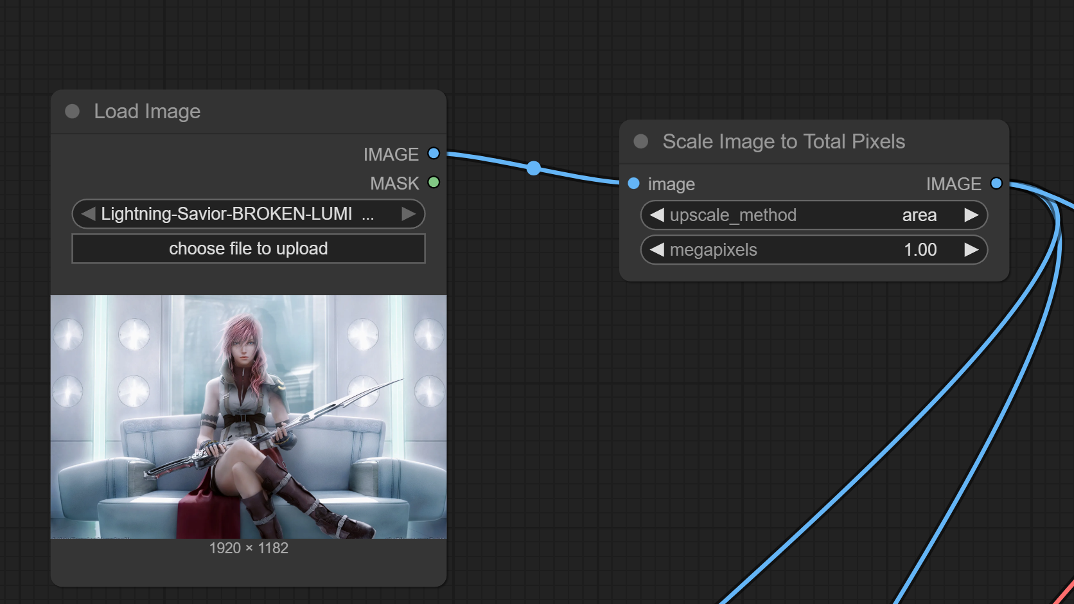Image resolution: width=1074 pixels, height=604 pixels.
Task: Increase the megapixels value
Action: coord(971,250)
